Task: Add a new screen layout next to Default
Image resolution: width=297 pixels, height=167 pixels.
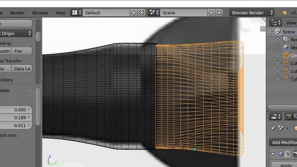Action: pyautogui.click(x=134, y=13)
